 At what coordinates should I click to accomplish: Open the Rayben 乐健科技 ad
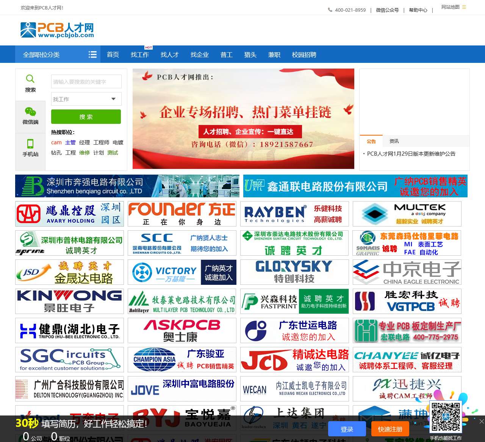pyautogui.click(x=294, y=214)
